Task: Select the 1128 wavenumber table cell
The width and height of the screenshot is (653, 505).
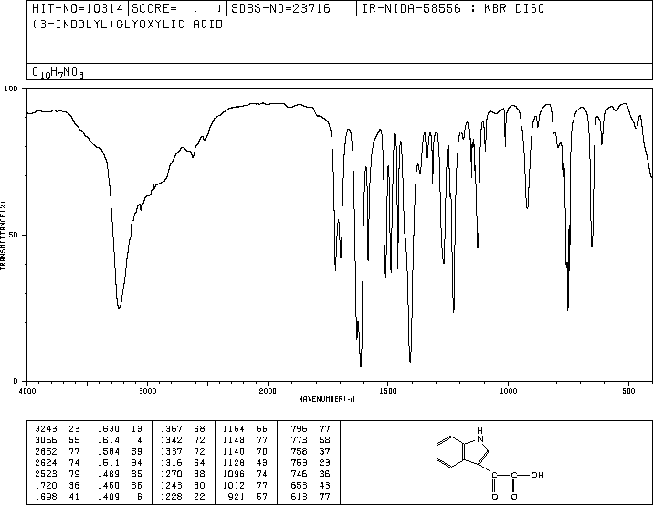Action: pos(234,462)
